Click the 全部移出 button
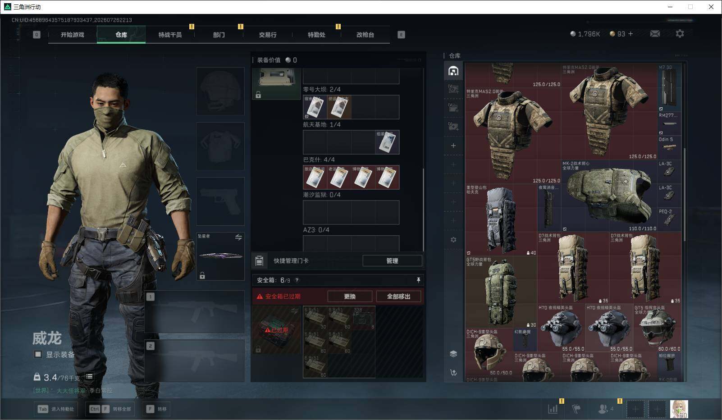 [399, 297]
